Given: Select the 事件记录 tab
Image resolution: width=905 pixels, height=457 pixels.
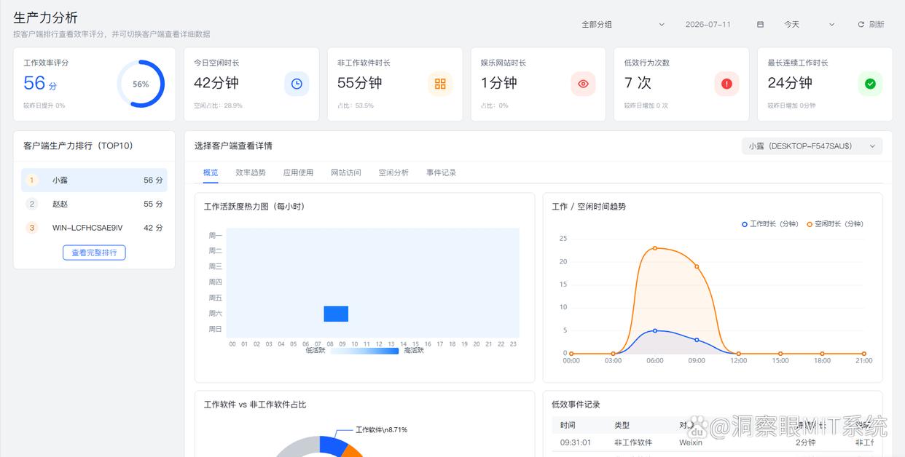Looking at the screenshot, I should tap(442, 172).
